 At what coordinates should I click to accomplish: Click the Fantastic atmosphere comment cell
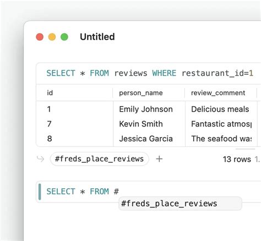(221, 124)
